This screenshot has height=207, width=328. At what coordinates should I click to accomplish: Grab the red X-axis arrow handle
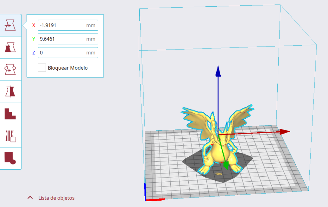284,132
